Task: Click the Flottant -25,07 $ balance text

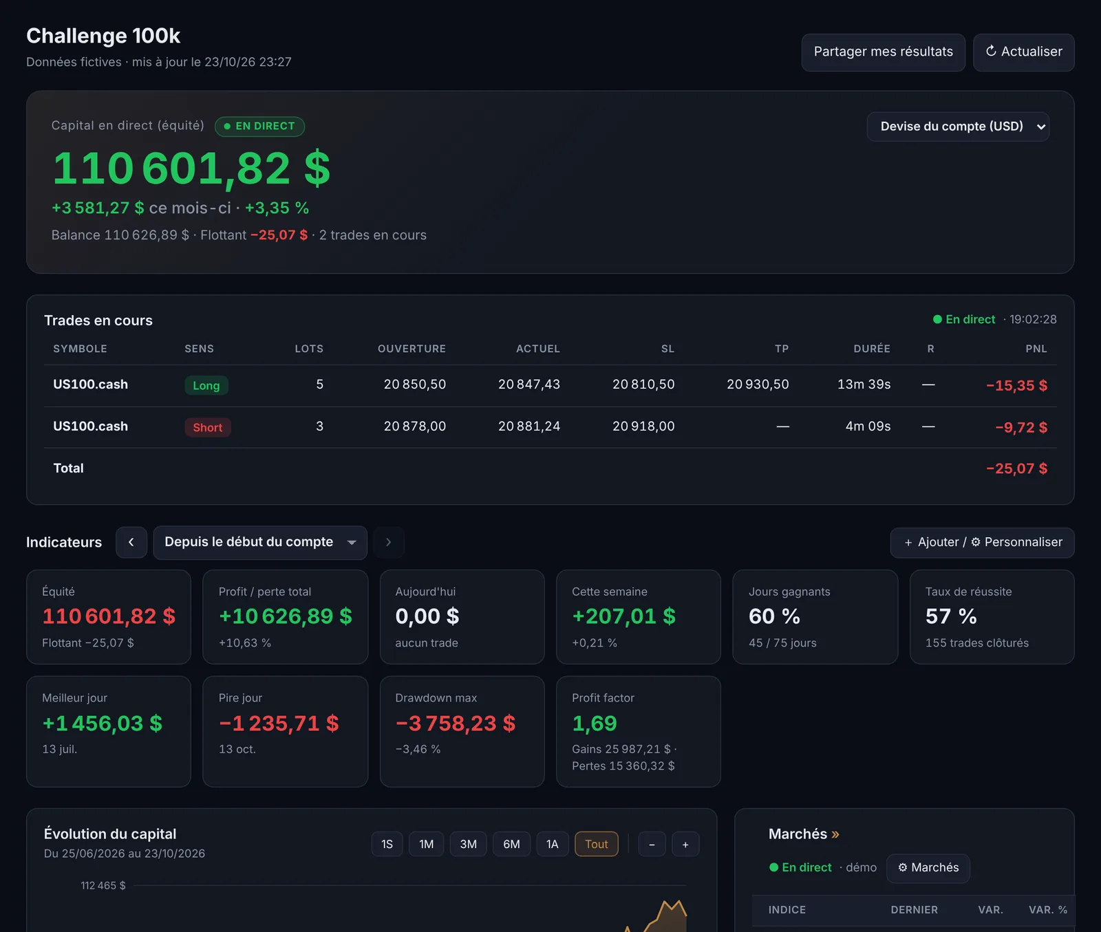Action: pyautogui.click(x=254, y=236)
